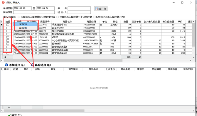The width and height of the screenshot is (197, 116).
Task: Click the upper grid's horizontal scrollbar right arrow
Action: click(191, 60)
